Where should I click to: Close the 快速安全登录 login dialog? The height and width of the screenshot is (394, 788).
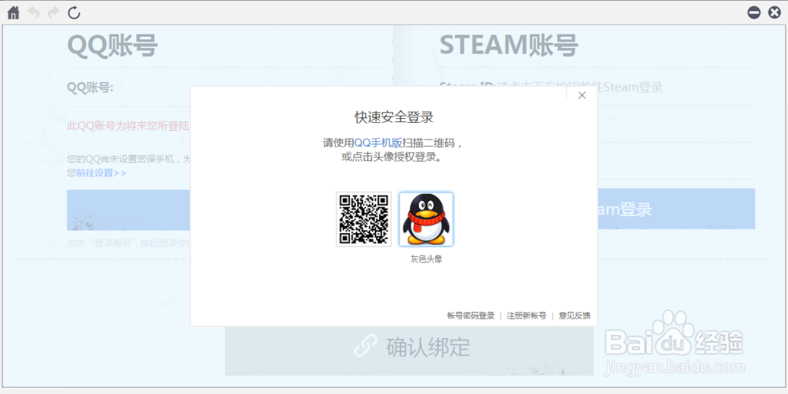pyautogui.click(x=582, y=95)
